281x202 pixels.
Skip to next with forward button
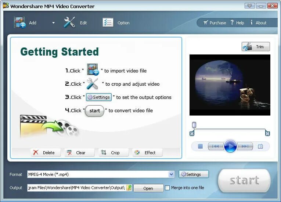tap(245, 146)
